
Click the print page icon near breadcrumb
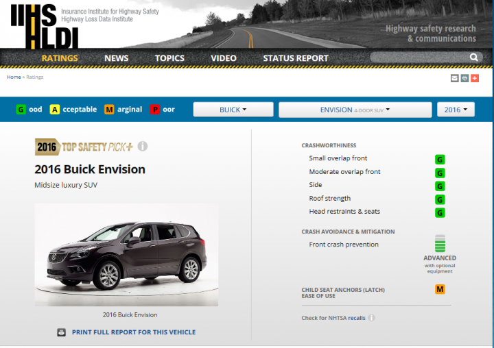(464, 78)
